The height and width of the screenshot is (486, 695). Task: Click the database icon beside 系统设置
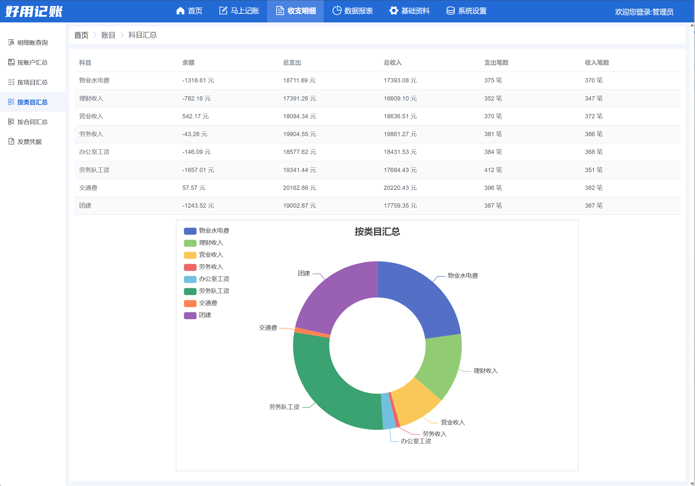450,11
